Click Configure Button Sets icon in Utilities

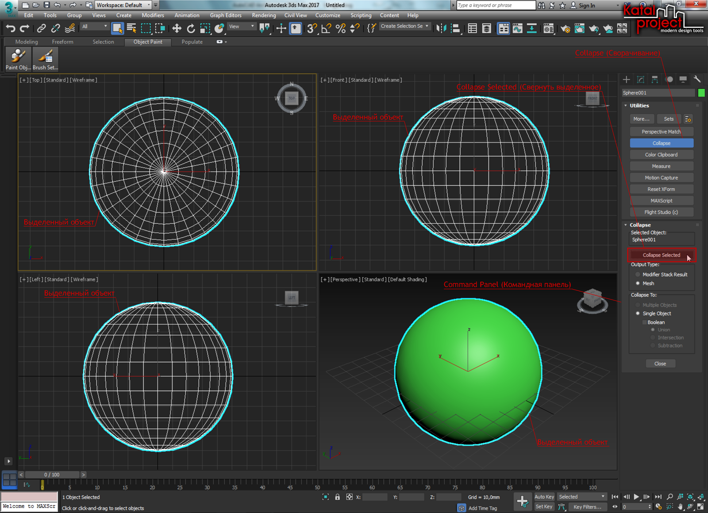(688, 119)
